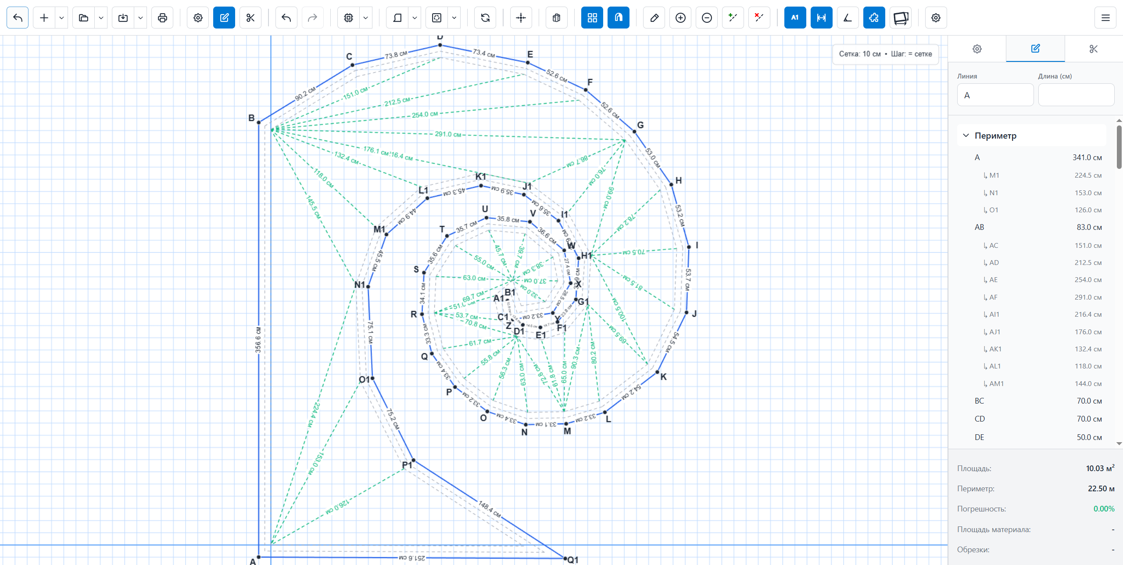Toggle the A1 point labels button
Image resolution: width=1123 pixels, height=565 pixels.
pos(795,18)
